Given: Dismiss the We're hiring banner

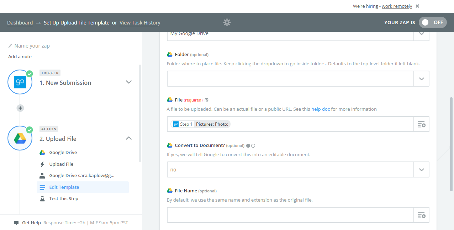Looking at the screenshot, I should click(x=417, y=6).
